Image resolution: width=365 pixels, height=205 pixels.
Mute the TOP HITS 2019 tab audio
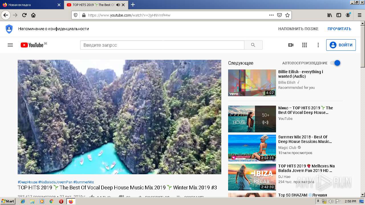pos(118,5)
